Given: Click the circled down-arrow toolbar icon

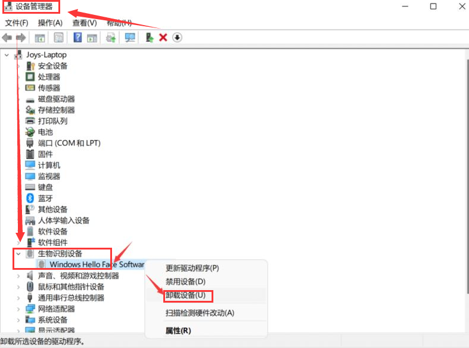Looking at the screenshot, I should point(177,38).
